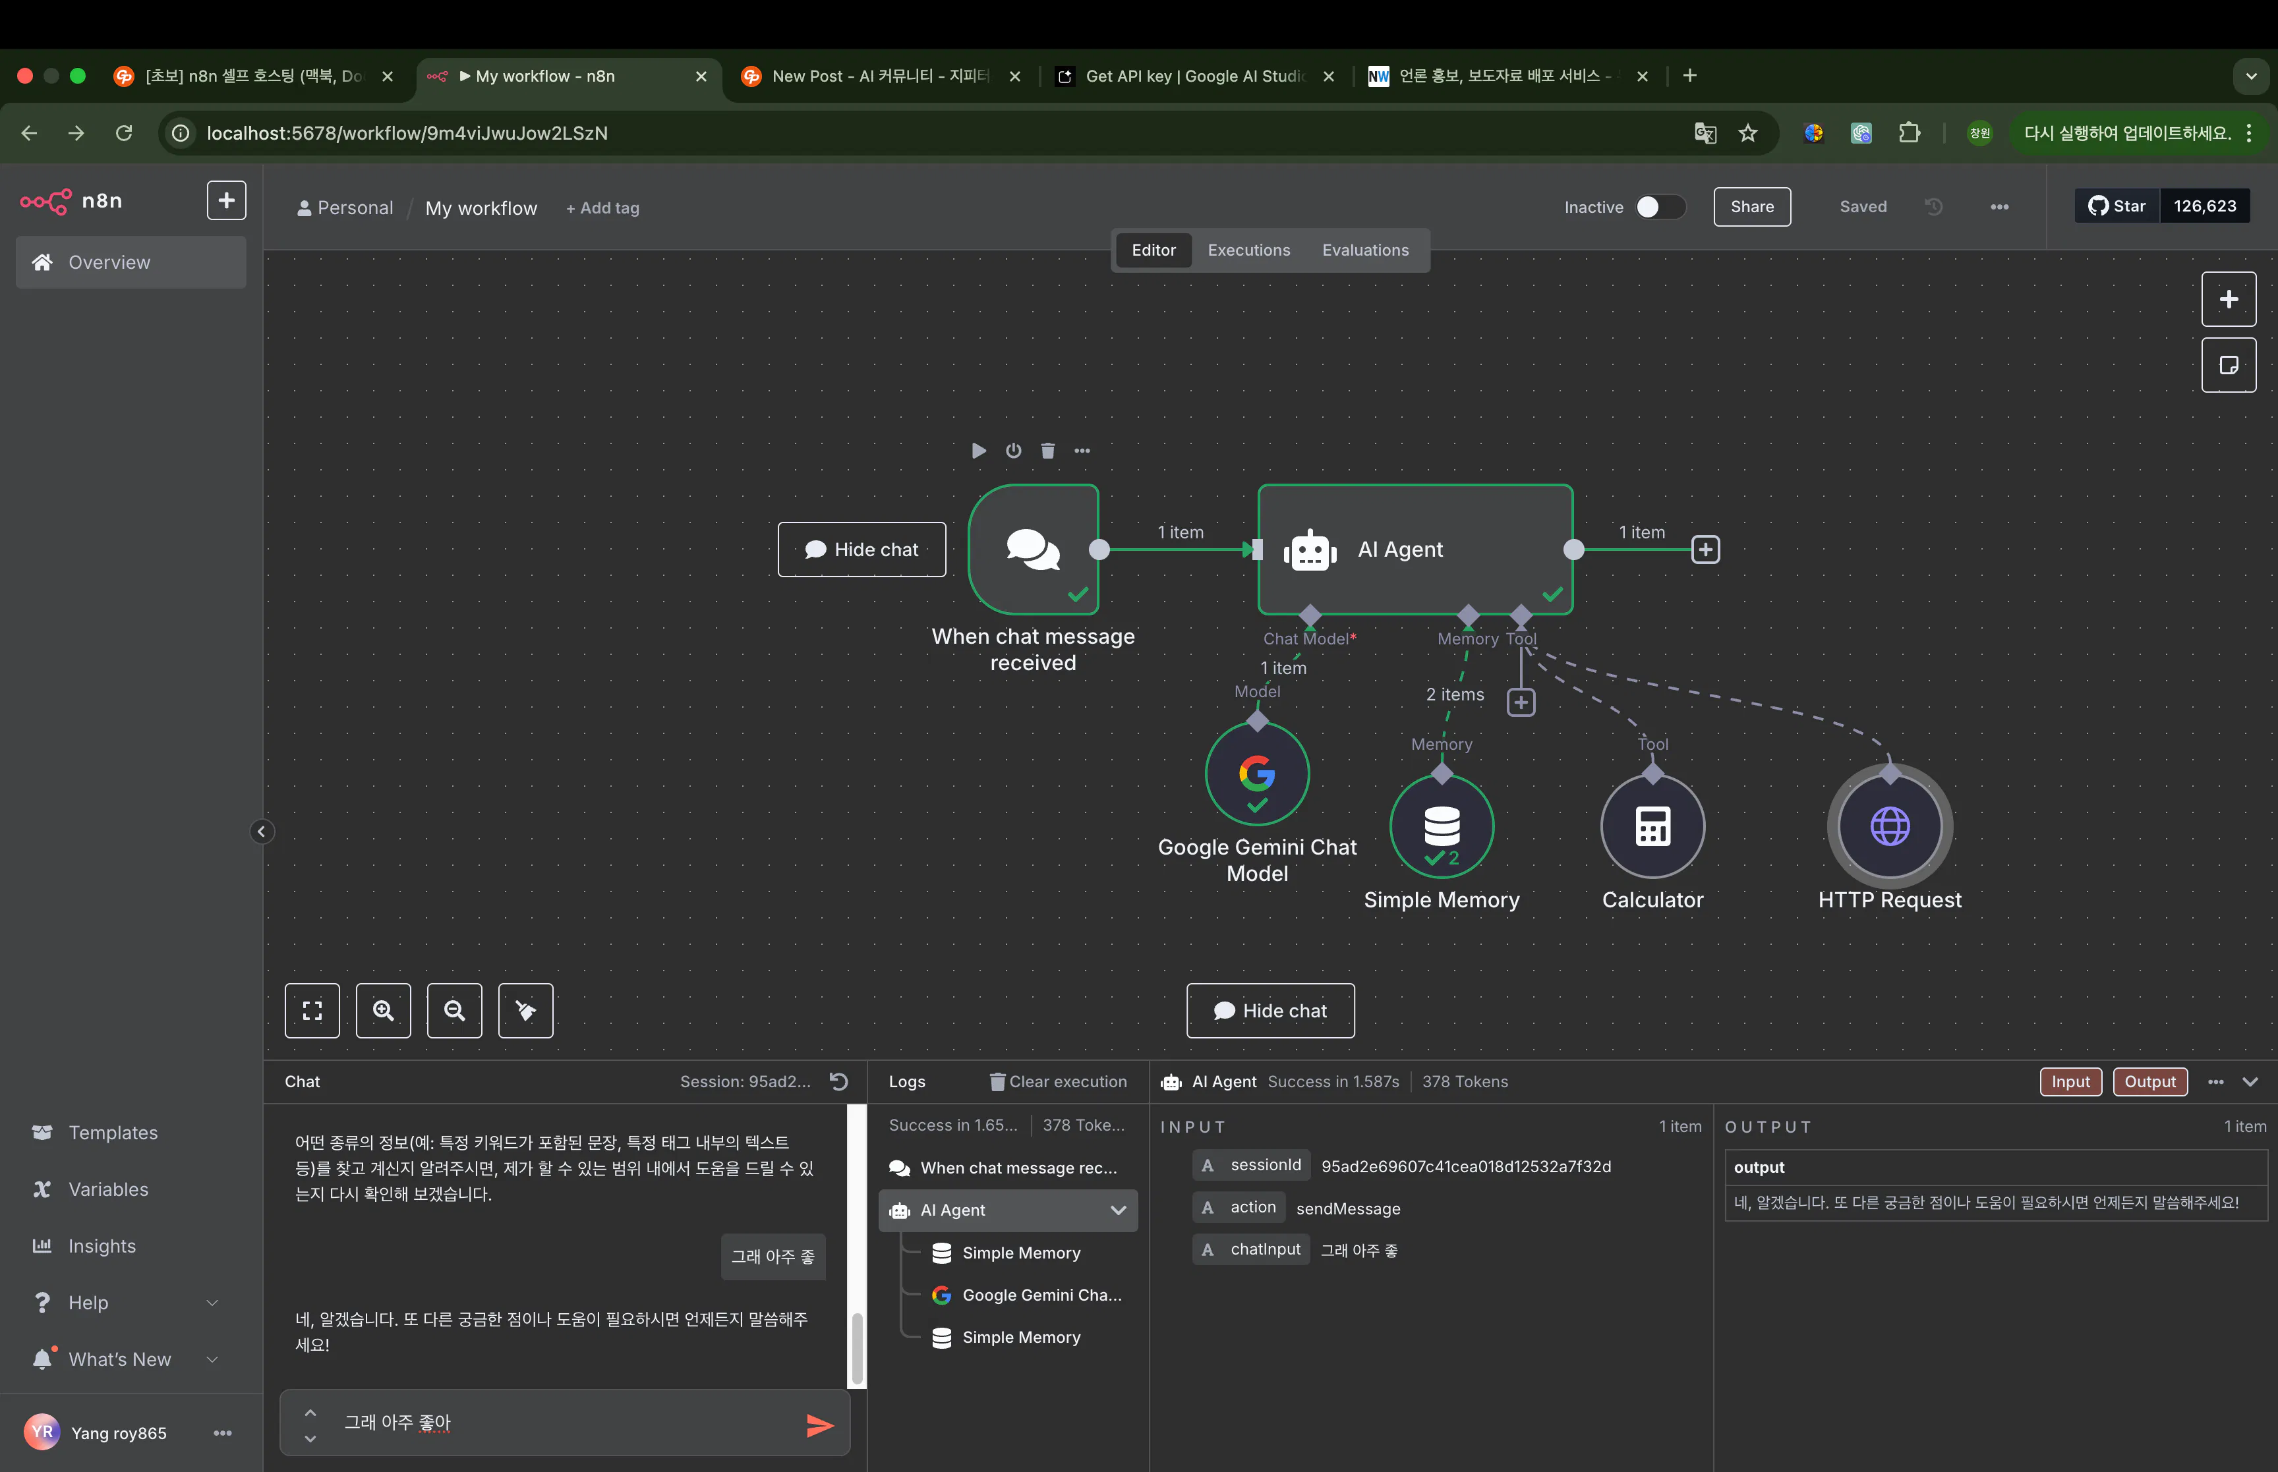Switch to the Evaluations tab
This screenshot has width=2278, height=1472.
click(x=1365, y=250)
